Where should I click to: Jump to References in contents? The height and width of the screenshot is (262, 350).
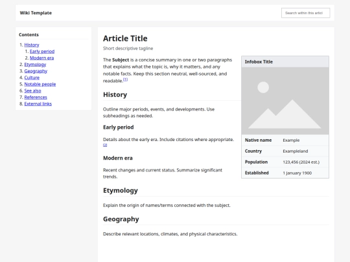pyautogui.click(x=36, y=97)
